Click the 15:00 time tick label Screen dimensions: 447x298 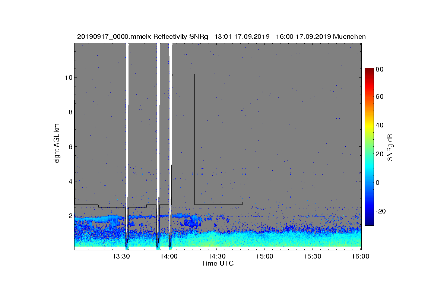click(x=265, y=257)
